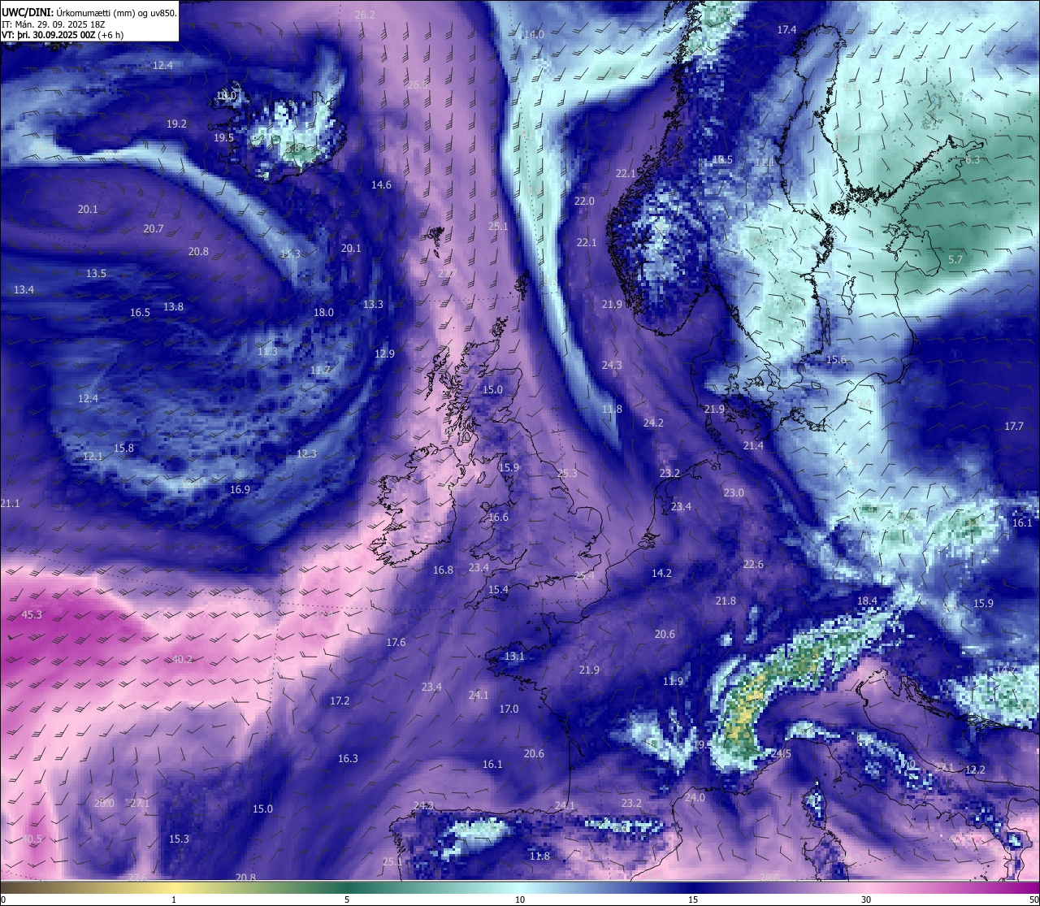Click the 16.6 value over Wales
Viewport: 1040px width, 906px height.
pos(498,518)
